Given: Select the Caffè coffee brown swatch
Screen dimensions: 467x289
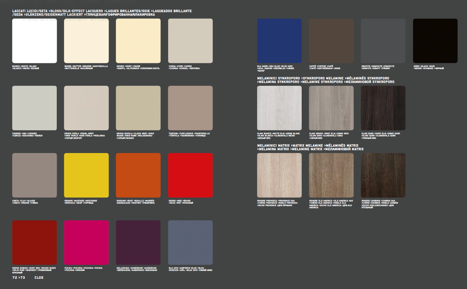Looking at the screenshot, I should click(x=331, y=41).
